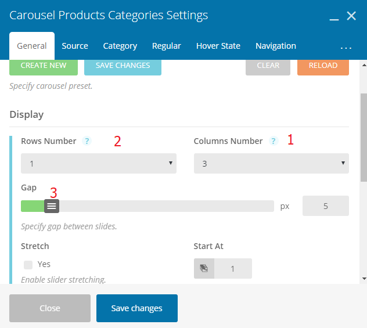Switch to the General tab
Viewport: 367px width, 328px height.
(32, 46)
